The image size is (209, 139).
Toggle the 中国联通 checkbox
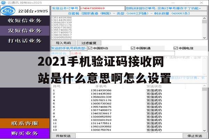pyautogui.click(x=133, y=48)
